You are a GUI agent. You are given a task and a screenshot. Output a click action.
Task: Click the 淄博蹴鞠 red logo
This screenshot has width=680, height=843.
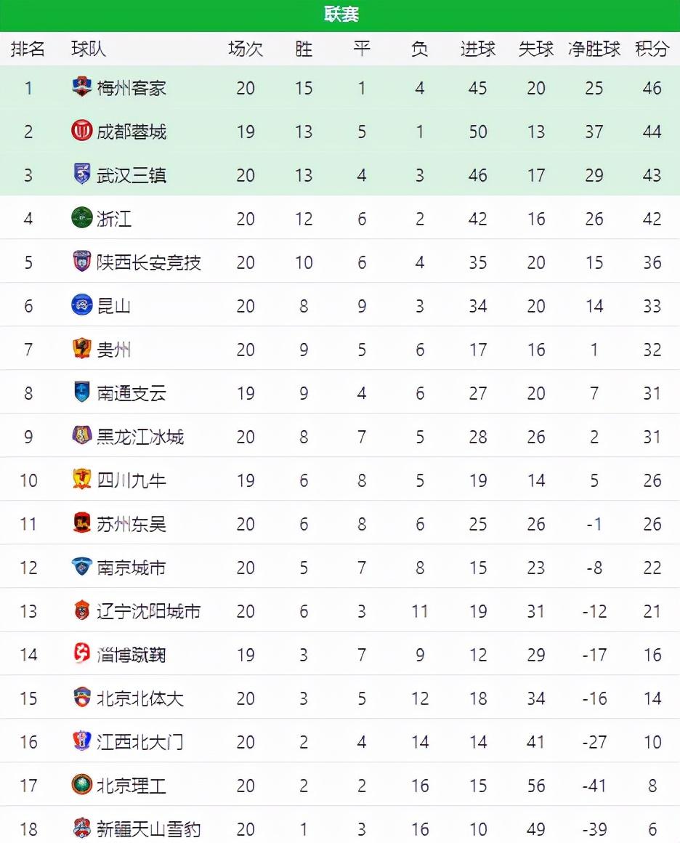tap(81, 654)
